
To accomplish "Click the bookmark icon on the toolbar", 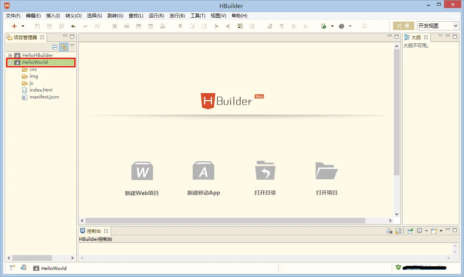I will [x=180, y=26].
